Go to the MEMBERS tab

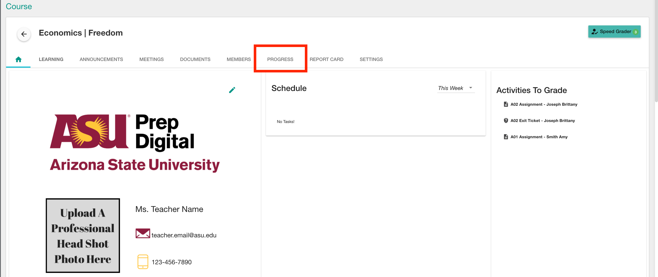[238, 59]
